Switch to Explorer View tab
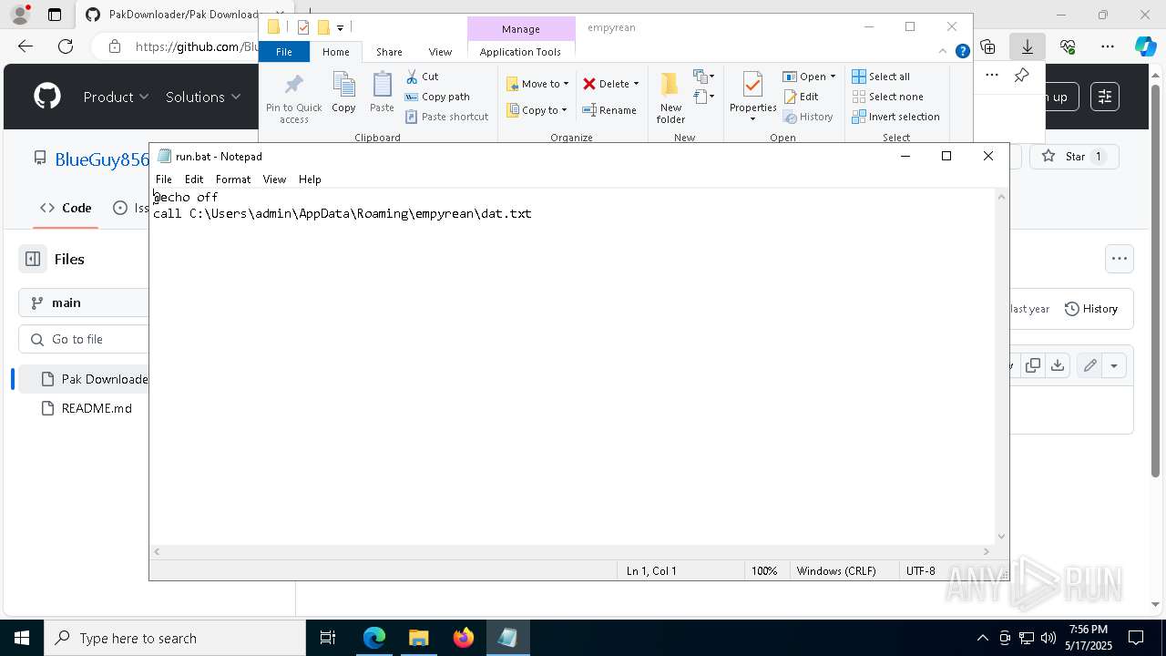 [440, 52]
